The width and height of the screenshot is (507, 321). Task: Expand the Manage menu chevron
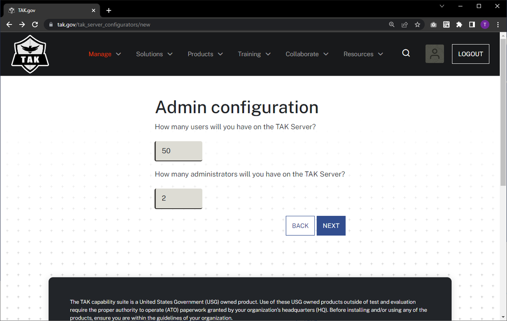(118, 54)
